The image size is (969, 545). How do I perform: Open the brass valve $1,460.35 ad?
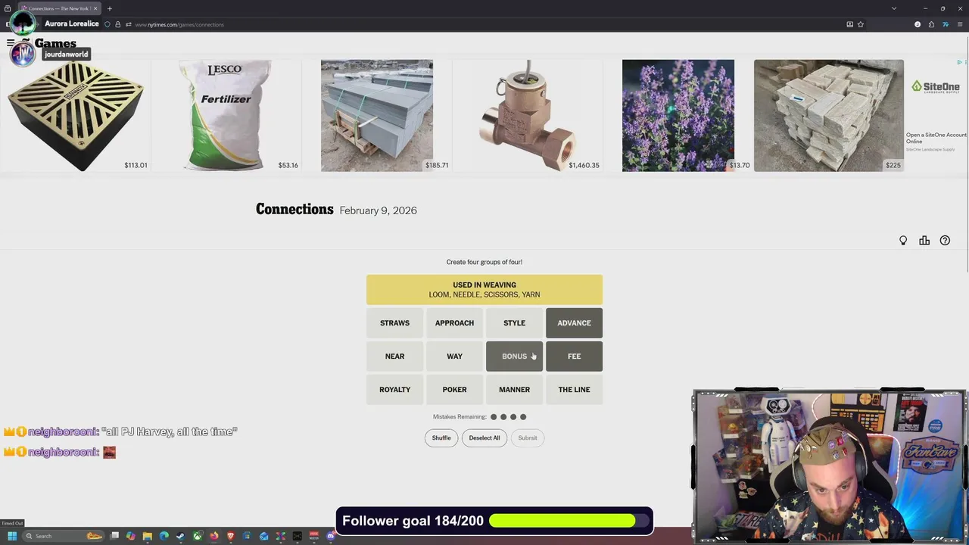coord(528,116)
